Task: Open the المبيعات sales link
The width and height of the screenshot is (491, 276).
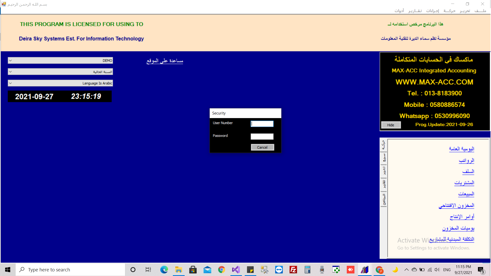Action: (466, 194)
